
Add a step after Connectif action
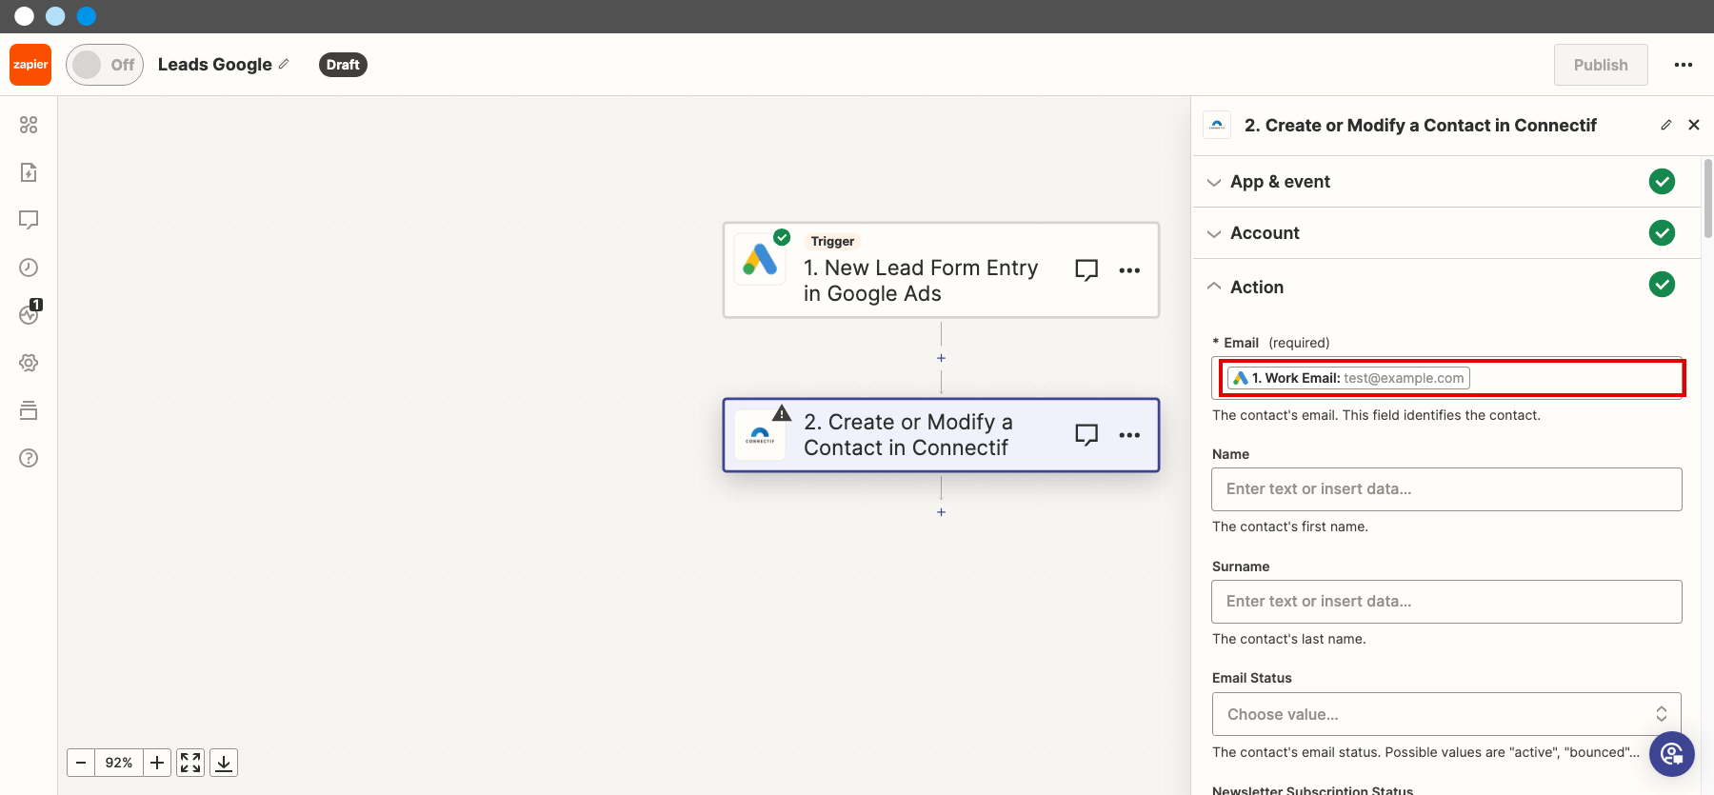click(x=941, y=512)
